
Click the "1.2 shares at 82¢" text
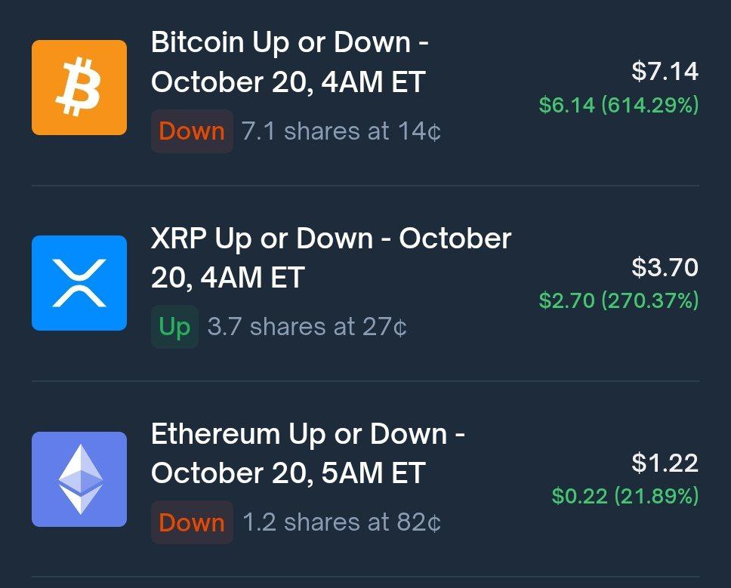pos(341,522)
